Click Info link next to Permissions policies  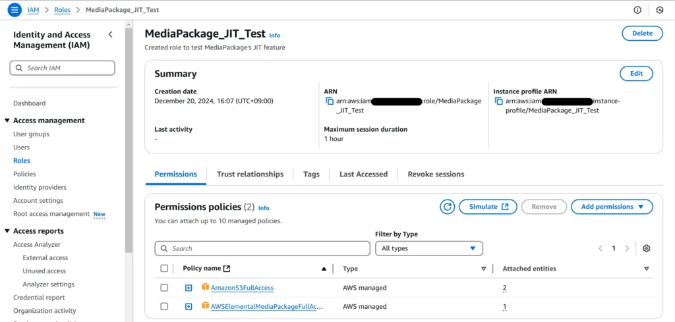[264, 208]
